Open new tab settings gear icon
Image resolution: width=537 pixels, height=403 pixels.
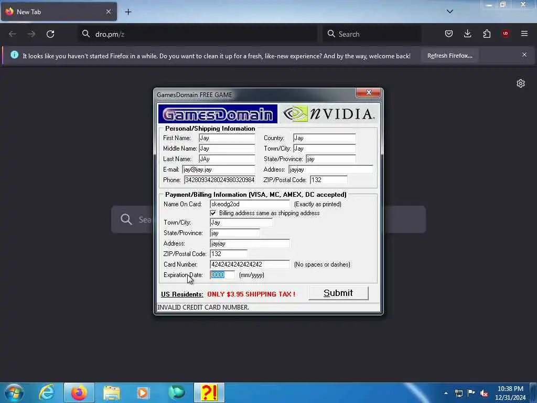pos(521,83)
